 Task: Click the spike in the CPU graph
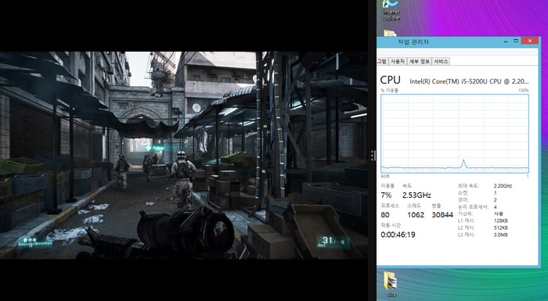coord(463,163)
